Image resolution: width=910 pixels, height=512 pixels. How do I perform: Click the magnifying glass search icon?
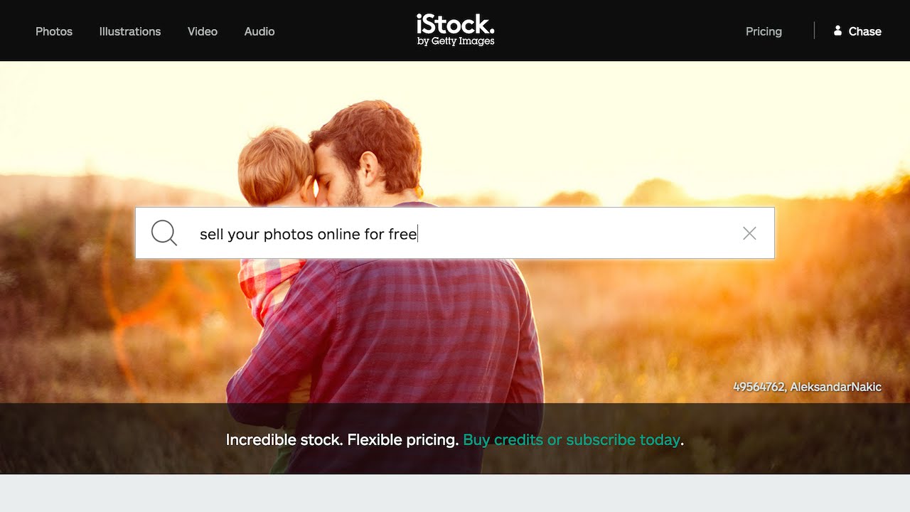point(164,233)
